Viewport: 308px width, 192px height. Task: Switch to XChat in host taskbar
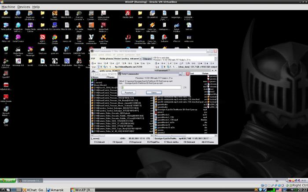(x=34, y=190)
